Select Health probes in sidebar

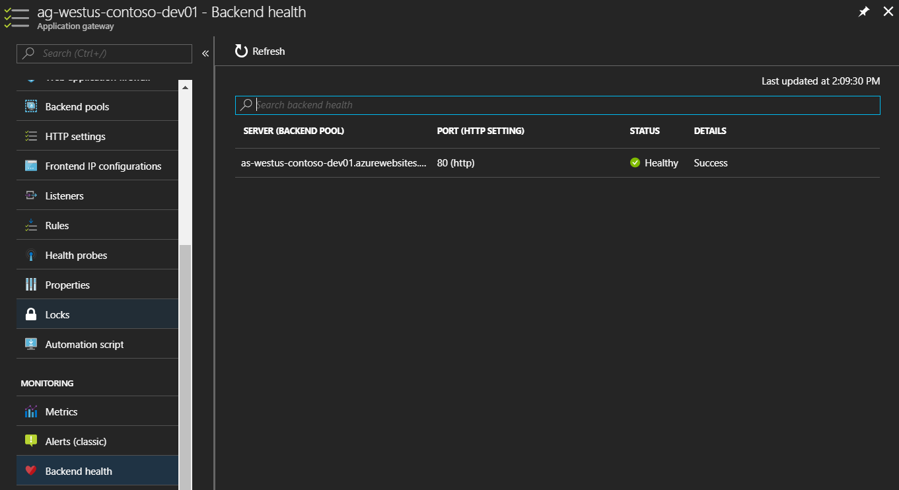(x=98, y=255)
